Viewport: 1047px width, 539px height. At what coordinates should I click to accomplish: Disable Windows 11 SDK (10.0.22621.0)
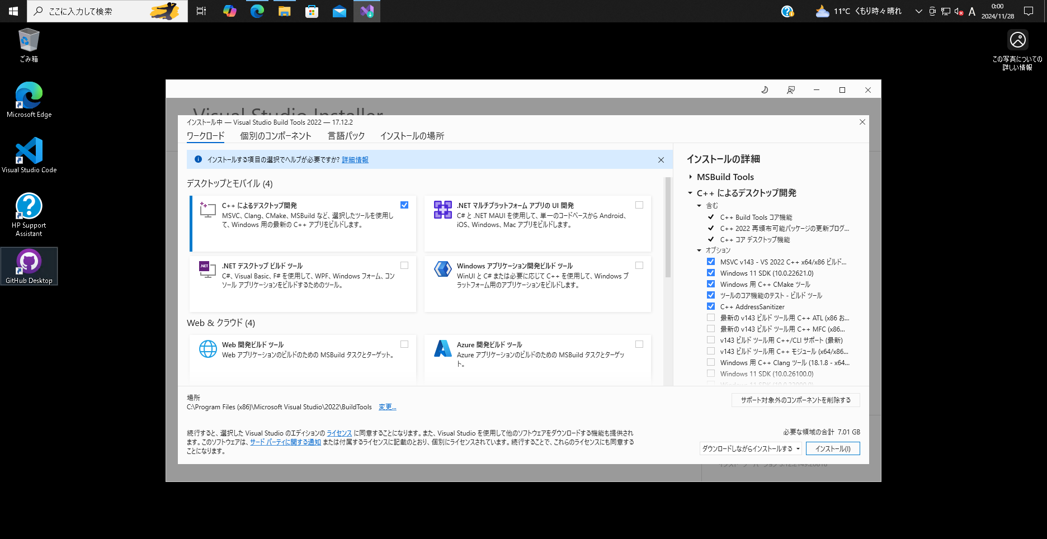click(x=711, y=272)
